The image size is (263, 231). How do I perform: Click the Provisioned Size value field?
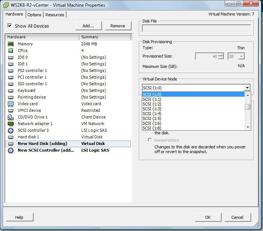pos(207,56)
